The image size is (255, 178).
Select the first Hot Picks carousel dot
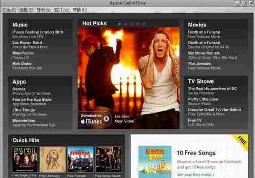(119, 24)
